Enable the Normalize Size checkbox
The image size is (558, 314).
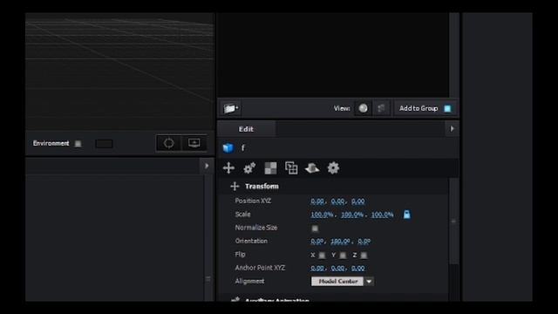point(315,229)
